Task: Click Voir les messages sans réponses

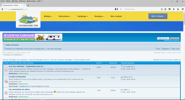Action: 15,60
